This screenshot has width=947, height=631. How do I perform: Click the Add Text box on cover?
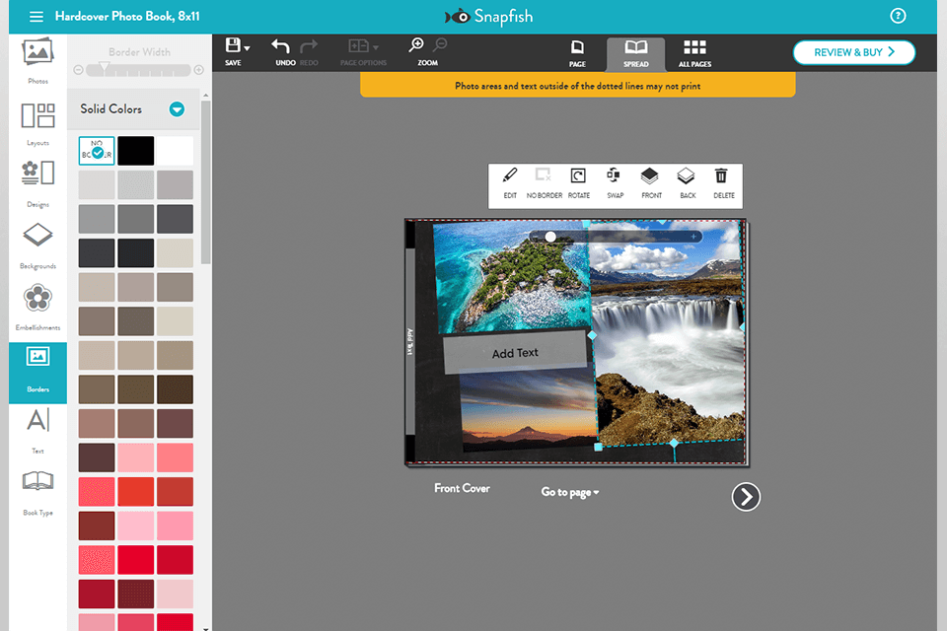pos(515,353)
